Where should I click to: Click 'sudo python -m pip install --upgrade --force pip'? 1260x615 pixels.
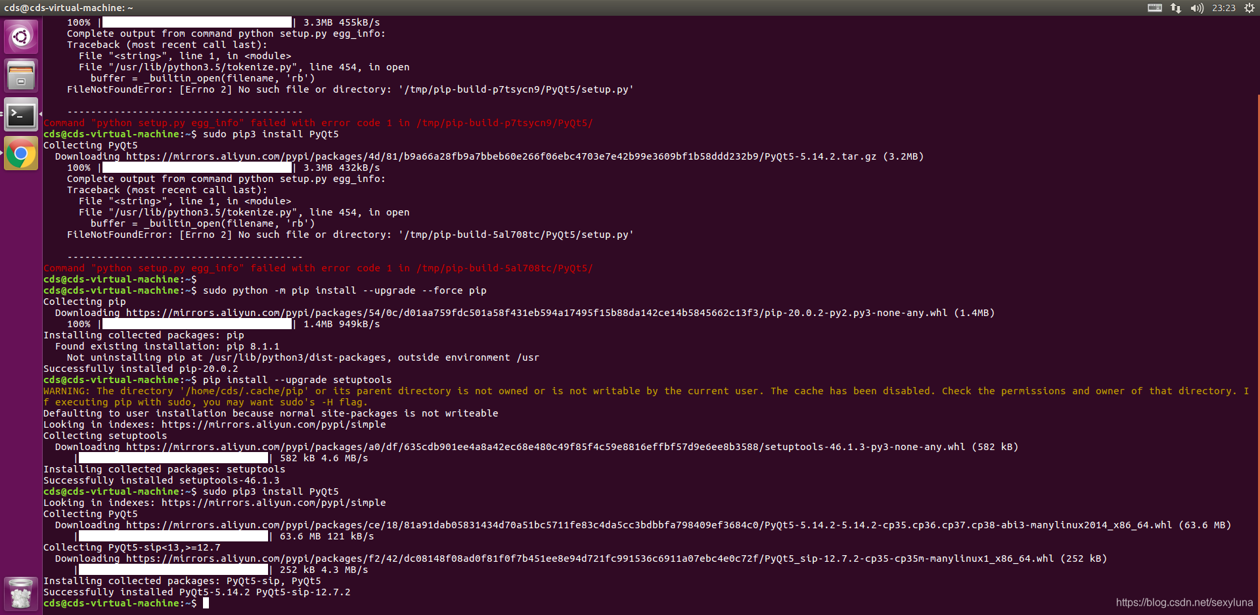coord(344,290)
